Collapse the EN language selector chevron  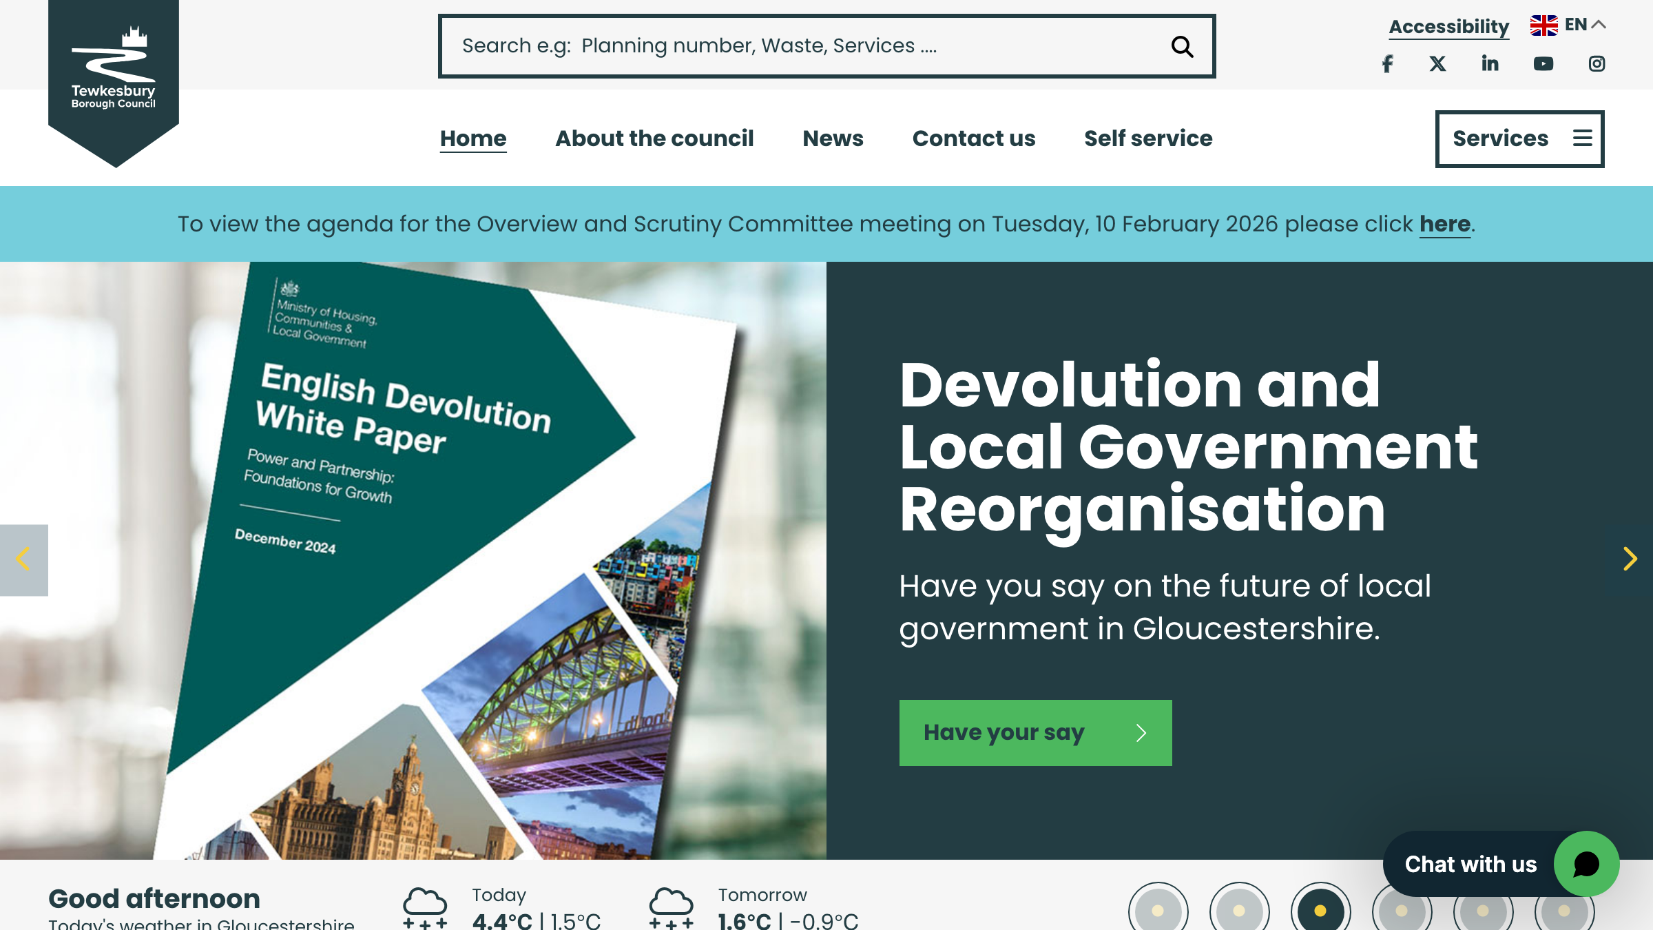coord(1599,24)
